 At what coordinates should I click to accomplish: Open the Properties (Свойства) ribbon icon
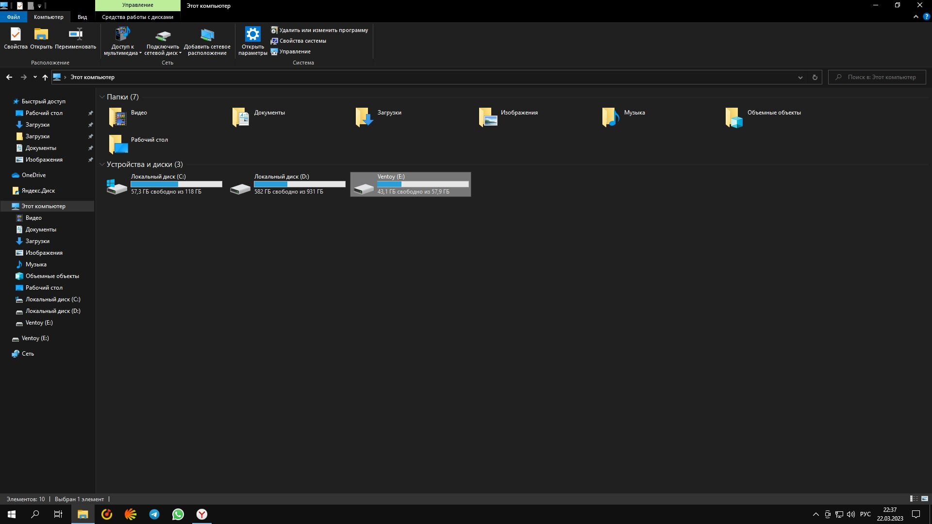(x=16, y=38)
